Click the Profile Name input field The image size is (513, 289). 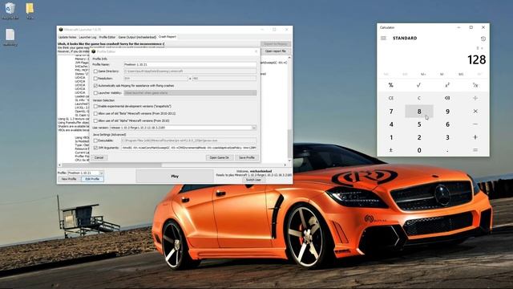coord(190,64)
